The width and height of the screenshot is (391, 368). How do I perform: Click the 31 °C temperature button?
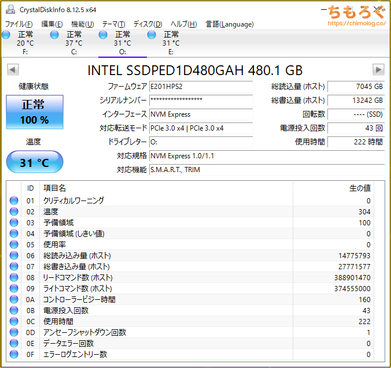click(35, 162)
